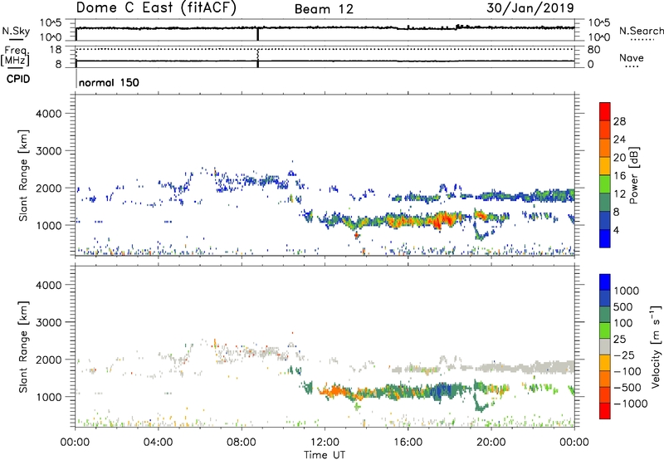The height and width of the screenshot is (460, 664).
Task: Click the '80' Nave axis tick
Action: (x=593, y=50)
